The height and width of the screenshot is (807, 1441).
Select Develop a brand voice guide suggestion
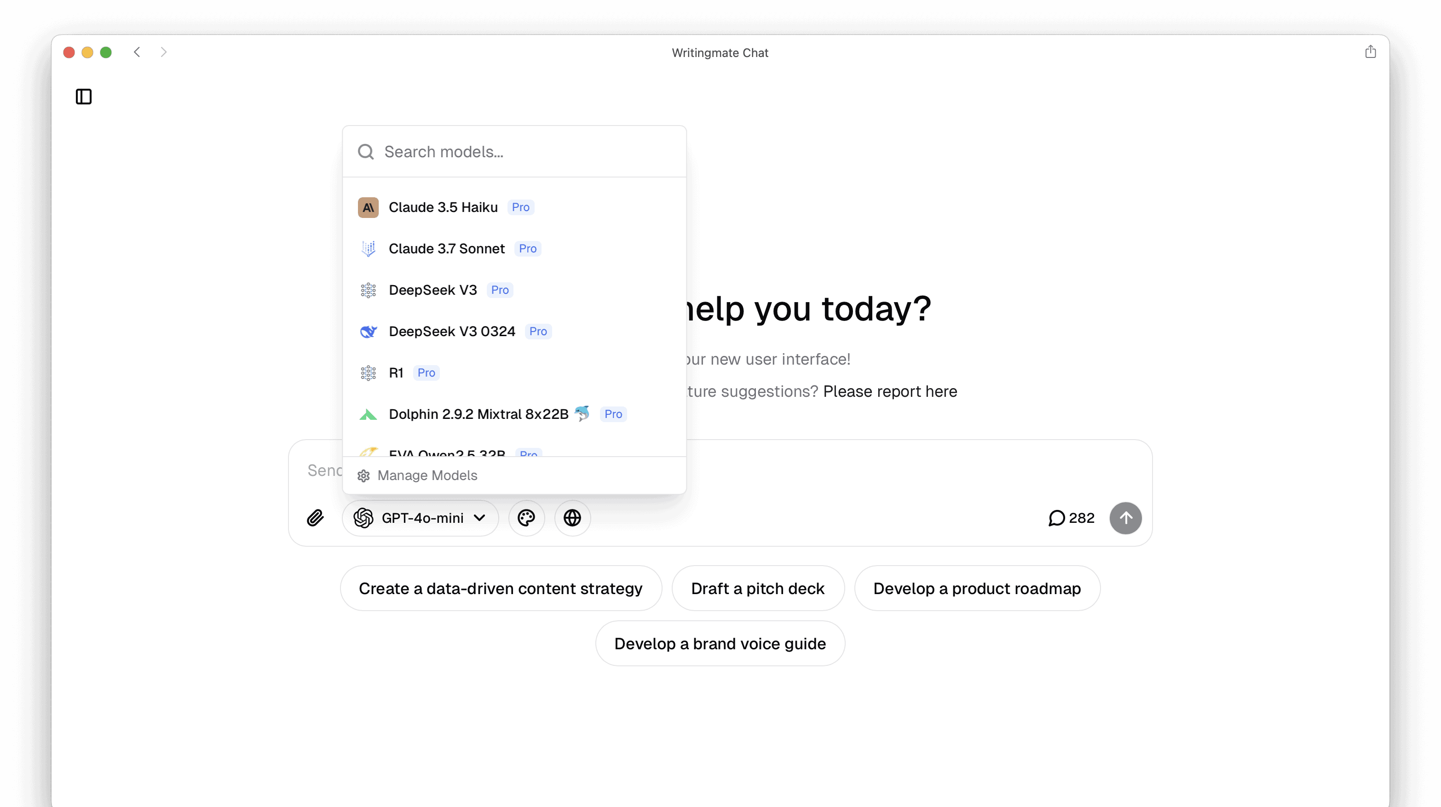720,644
